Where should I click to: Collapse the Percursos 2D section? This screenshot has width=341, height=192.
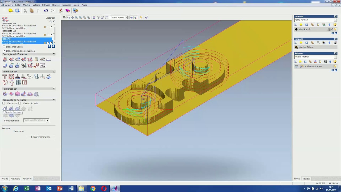click(54, 71)
